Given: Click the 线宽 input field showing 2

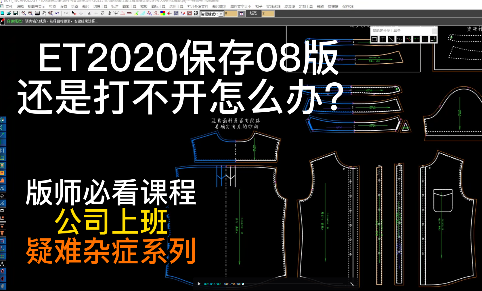Looking at the screenshot, I should click(x=268, y=14).
